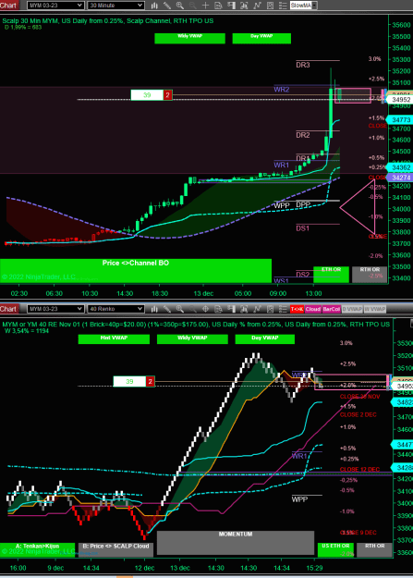Click the gray MOMENTUM button

click(x=236, y=543)
